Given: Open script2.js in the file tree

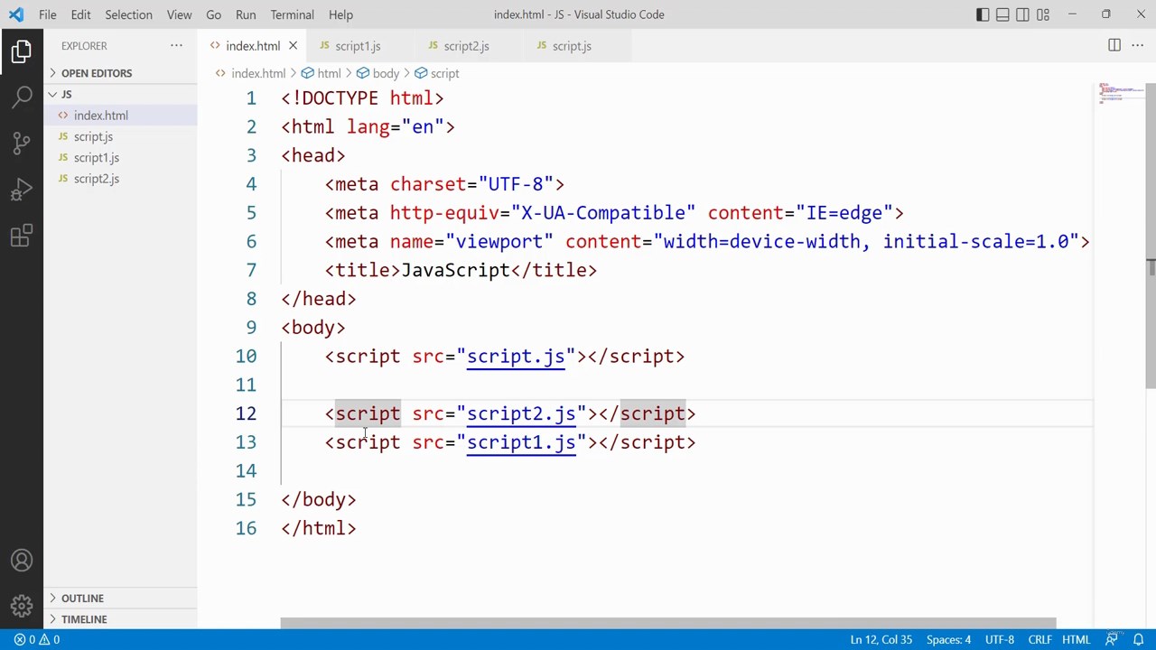Looking at the screenshot, I should tap(120, 179).
